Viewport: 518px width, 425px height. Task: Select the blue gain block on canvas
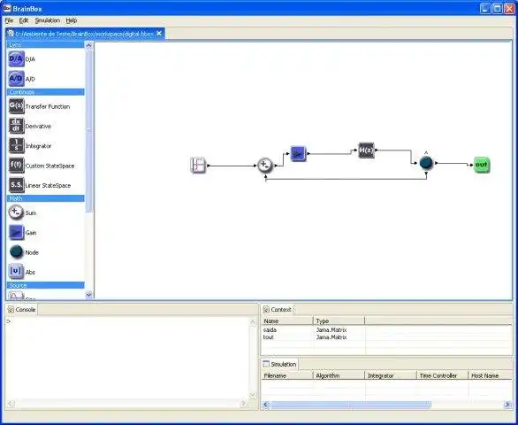[x=298, y=154]
